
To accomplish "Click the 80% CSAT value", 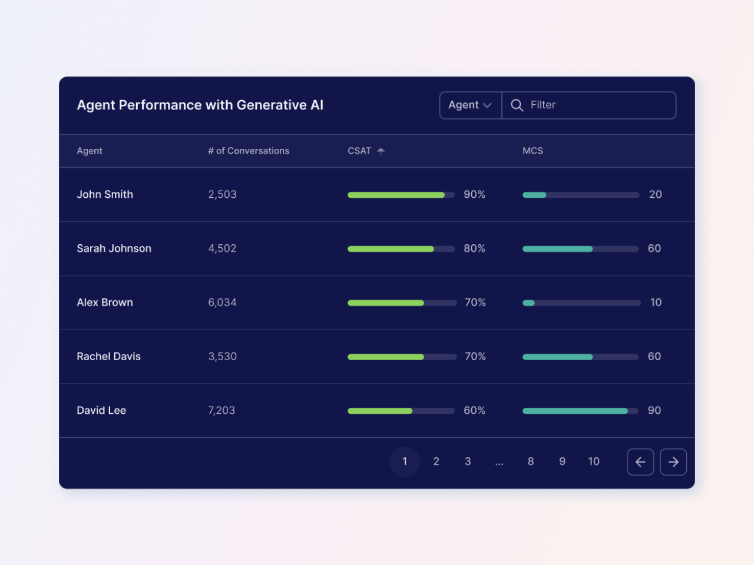I will (474, 249).
